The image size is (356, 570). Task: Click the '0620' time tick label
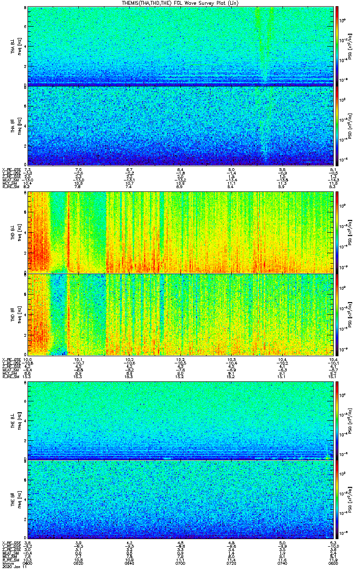(79, 564)
